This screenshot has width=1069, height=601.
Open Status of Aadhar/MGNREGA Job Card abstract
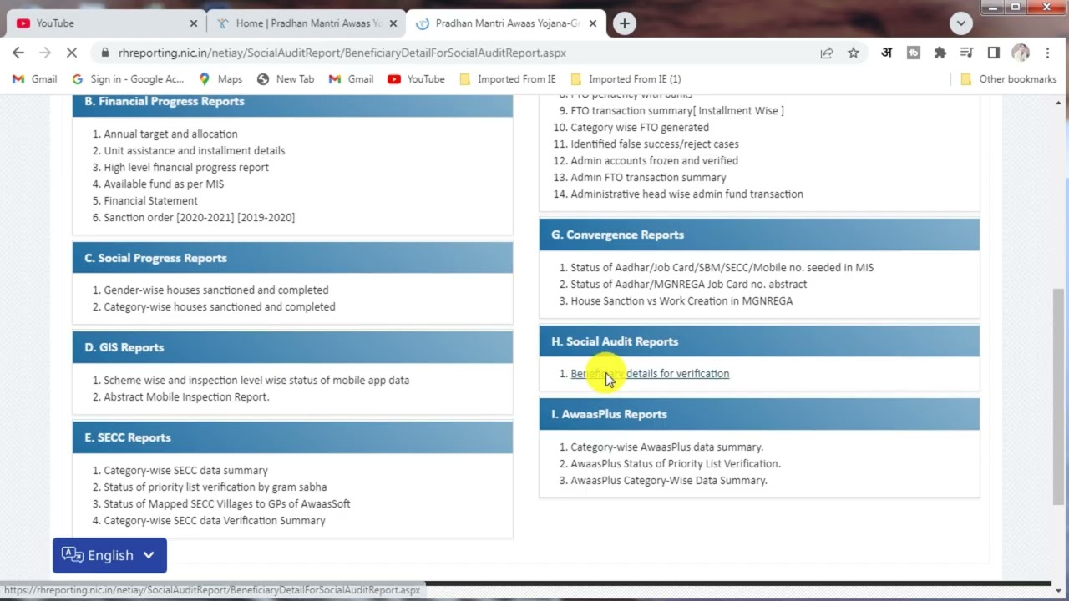689,284
